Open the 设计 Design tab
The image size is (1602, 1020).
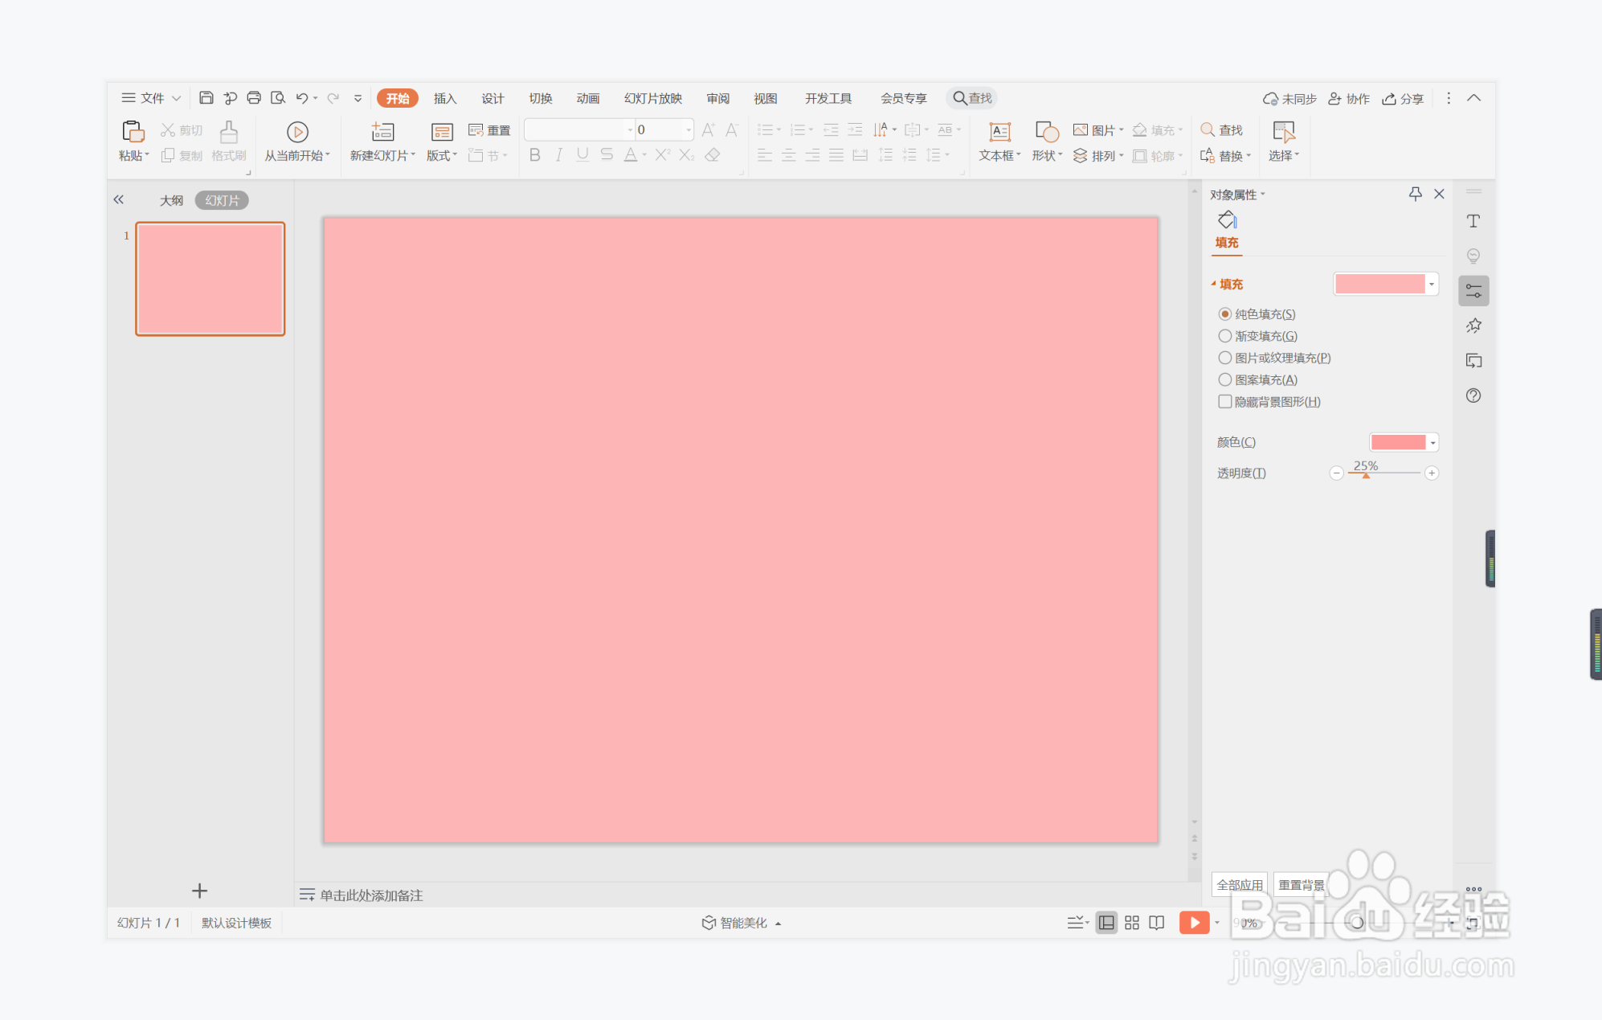pos(492,98)
